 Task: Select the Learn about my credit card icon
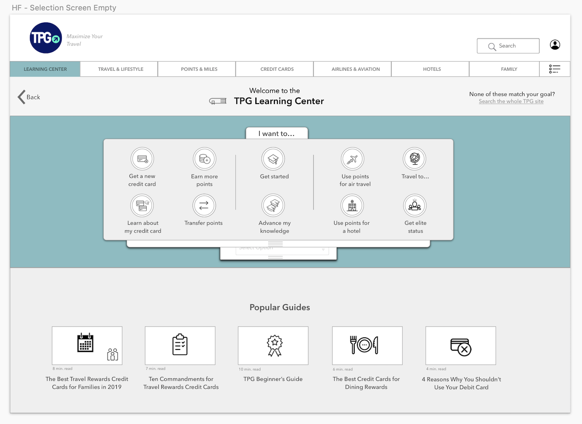tap(142, 205)
